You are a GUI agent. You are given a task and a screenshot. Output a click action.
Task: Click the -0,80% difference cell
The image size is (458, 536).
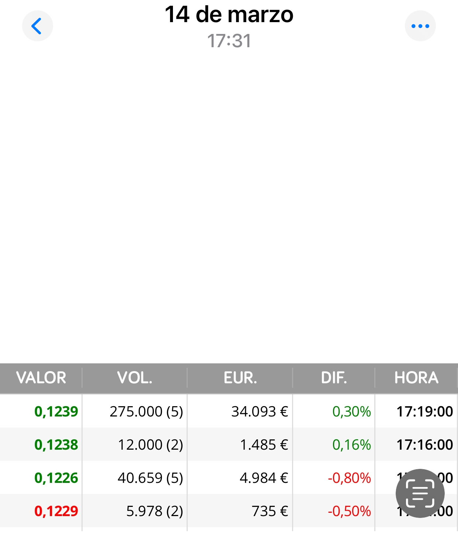[349, 478]
